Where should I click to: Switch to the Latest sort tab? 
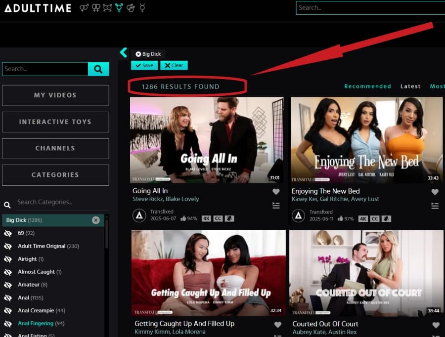410,86
